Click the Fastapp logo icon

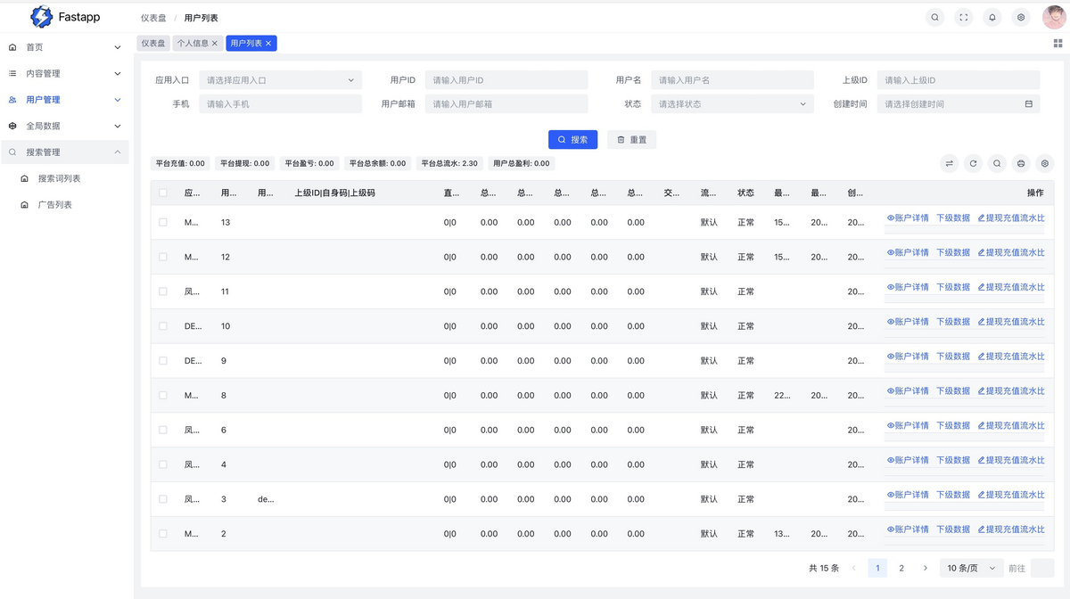tap(41, 17)
